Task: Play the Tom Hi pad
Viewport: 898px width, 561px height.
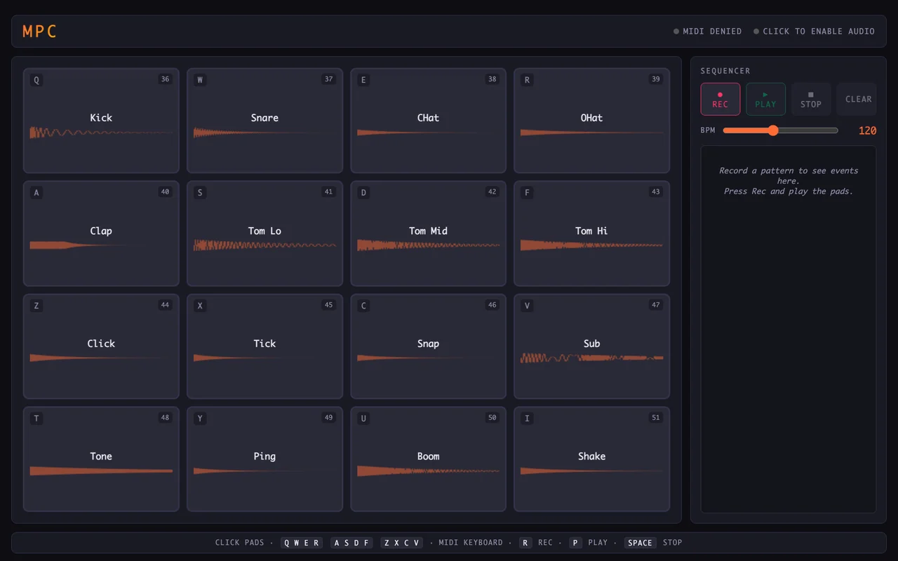Action: 591,234
